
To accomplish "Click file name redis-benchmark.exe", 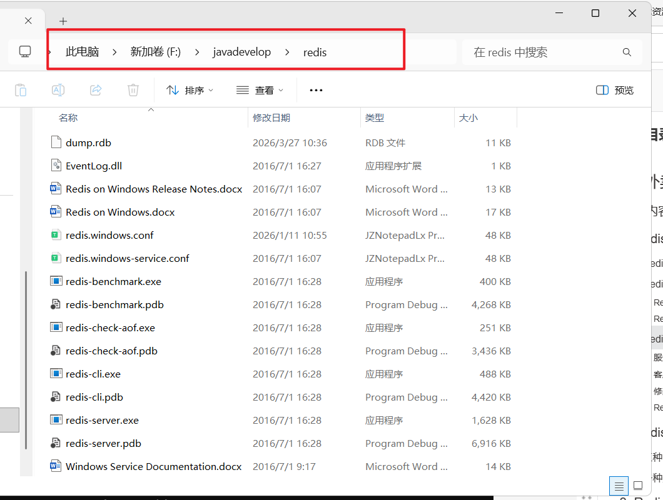I will click(x=113, y=281).
